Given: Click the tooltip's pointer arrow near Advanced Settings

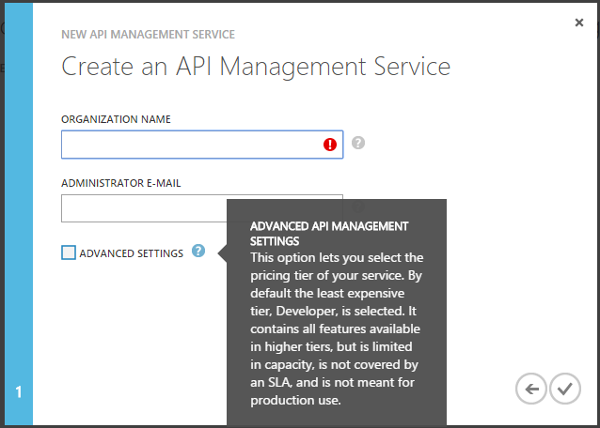Looking at the screenshot, I should click(223, 252).
